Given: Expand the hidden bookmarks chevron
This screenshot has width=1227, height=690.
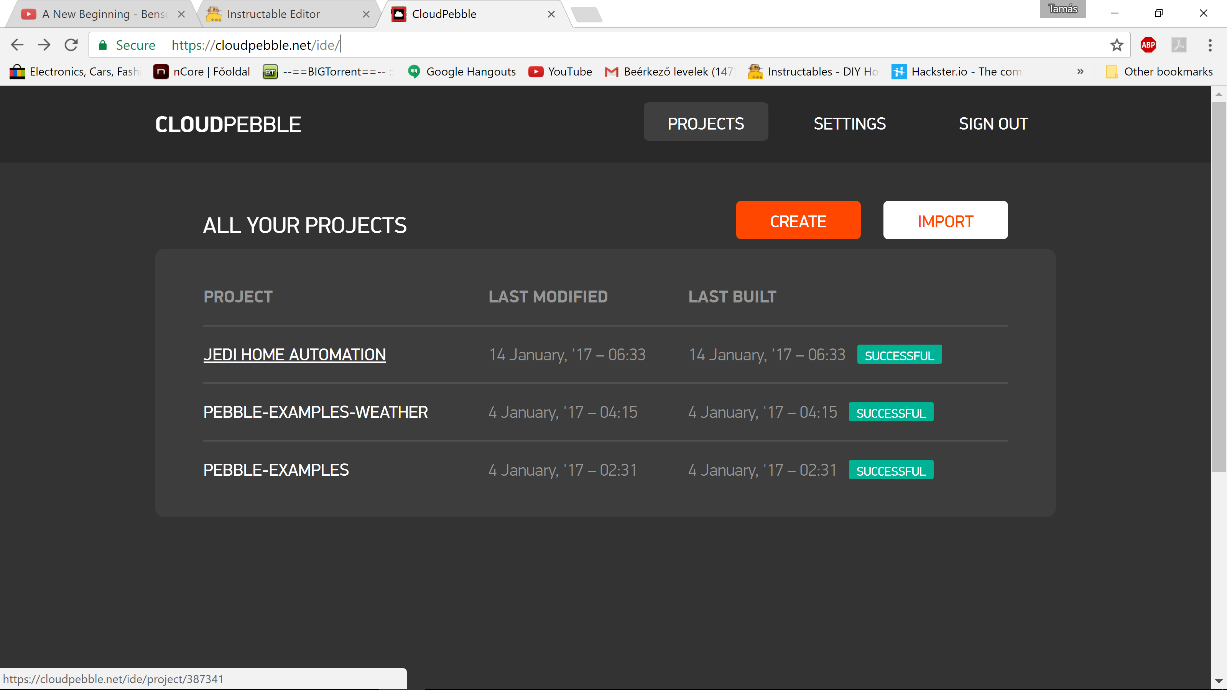Looking at the screenshot, I should [1080, 71].
